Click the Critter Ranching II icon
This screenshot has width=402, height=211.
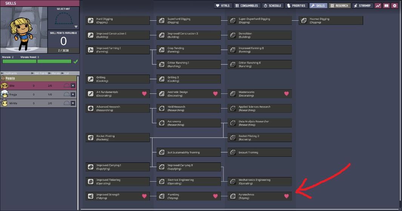point(233,64)
